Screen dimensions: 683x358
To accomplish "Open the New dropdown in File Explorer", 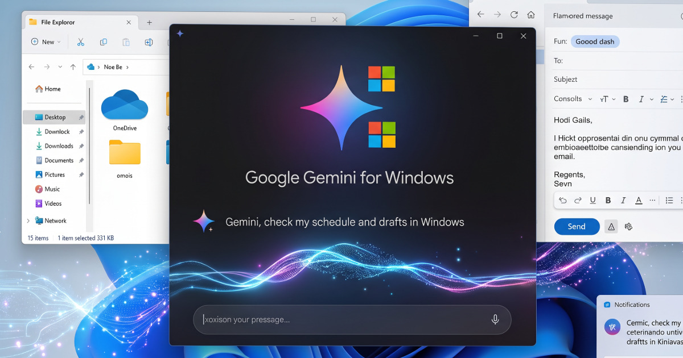I will coord(44,42).
